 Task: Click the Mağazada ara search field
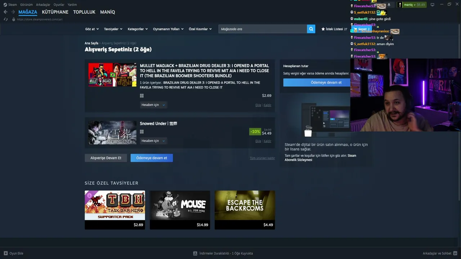263,29
